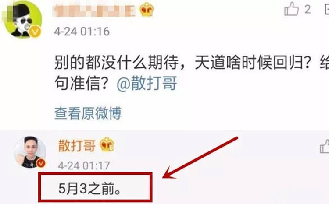Click the thumbs-up icon on 散打哥's reply
The image size is (329, 204).
pos(324,146)
